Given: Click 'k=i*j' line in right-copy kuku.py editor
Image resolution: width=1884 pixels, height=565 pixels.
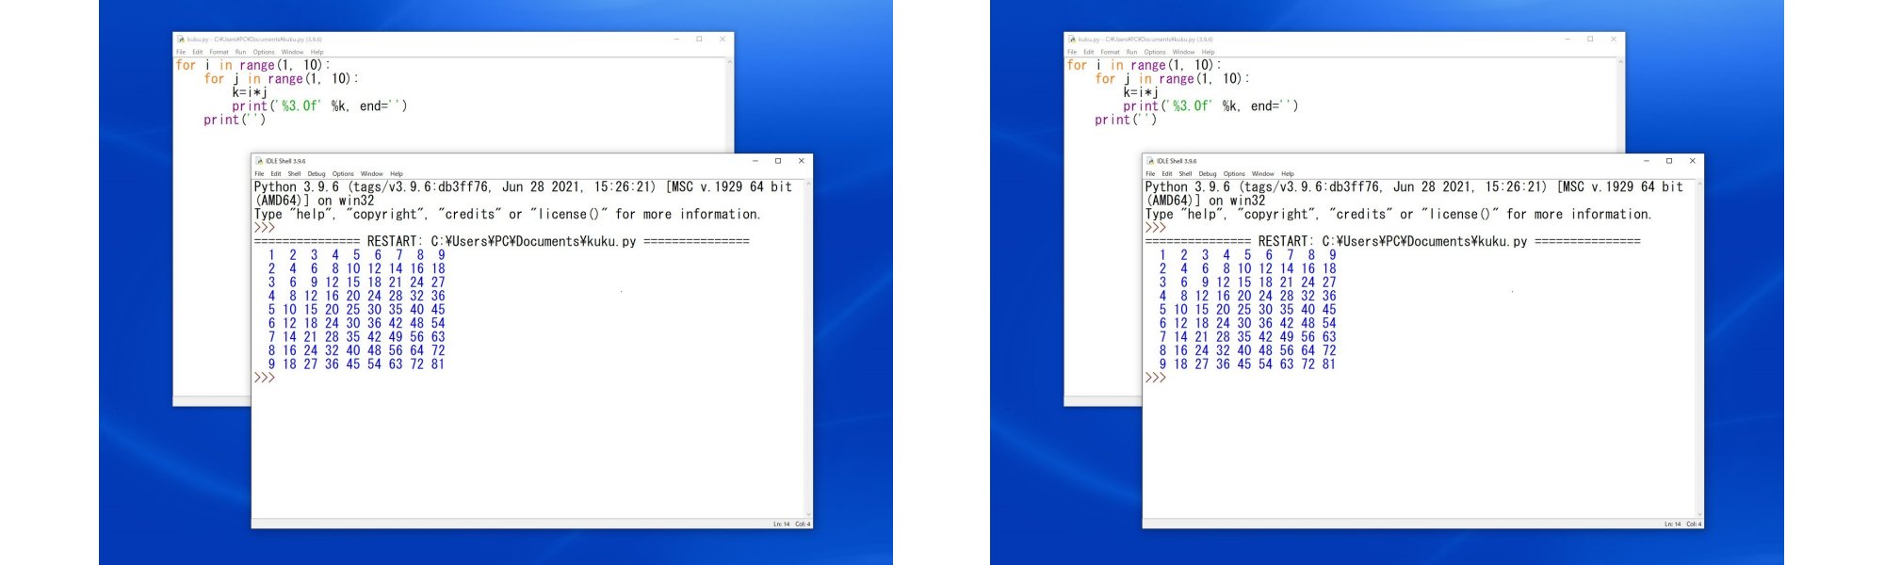Looking at the screenshot, I should (1141, 92).
